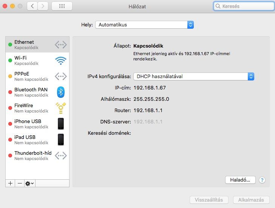
Task: Close the window with red button
Action: [5, 6]
